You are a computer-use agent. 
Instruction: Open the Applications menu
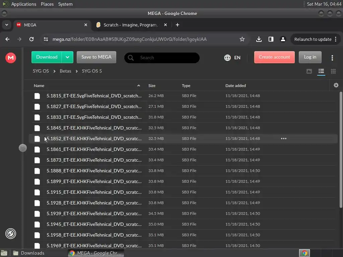[x=24, y=4]
